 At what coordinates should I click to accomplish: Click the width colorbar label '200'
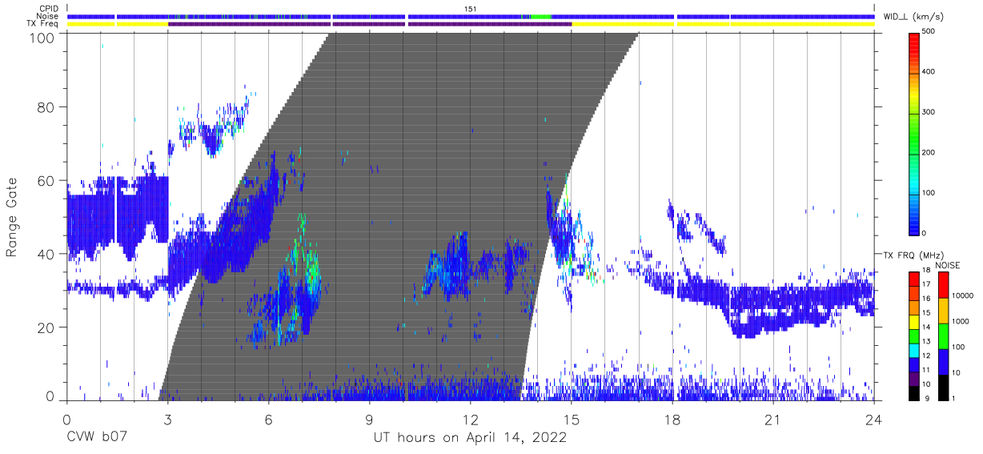click(929, 152)
